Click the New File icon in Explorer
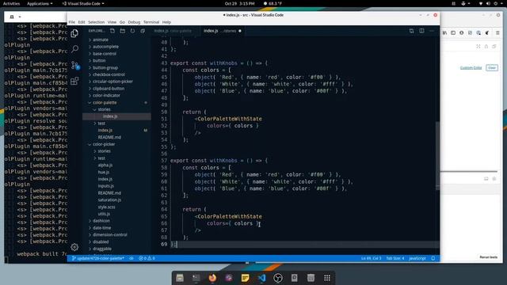This screenshot has height=285, width=507. coord(112,31)
